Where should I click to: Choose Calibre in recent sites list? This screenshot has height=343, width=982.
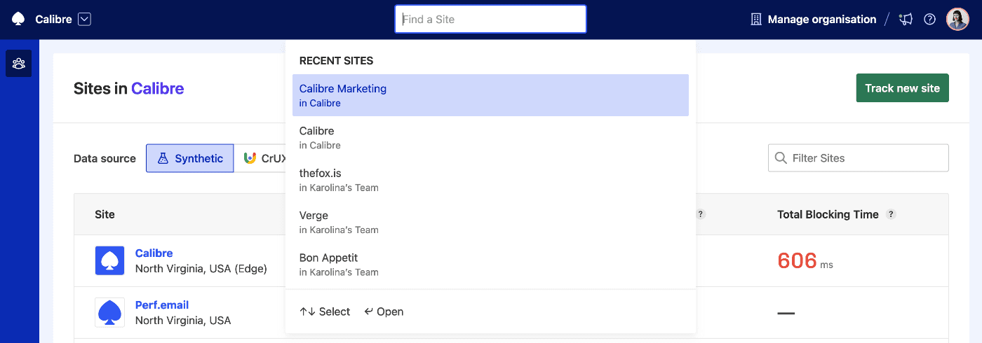click(490, 137)
